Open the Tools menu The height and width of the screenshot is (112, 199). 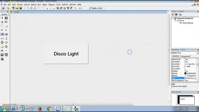tap(58, 5)
